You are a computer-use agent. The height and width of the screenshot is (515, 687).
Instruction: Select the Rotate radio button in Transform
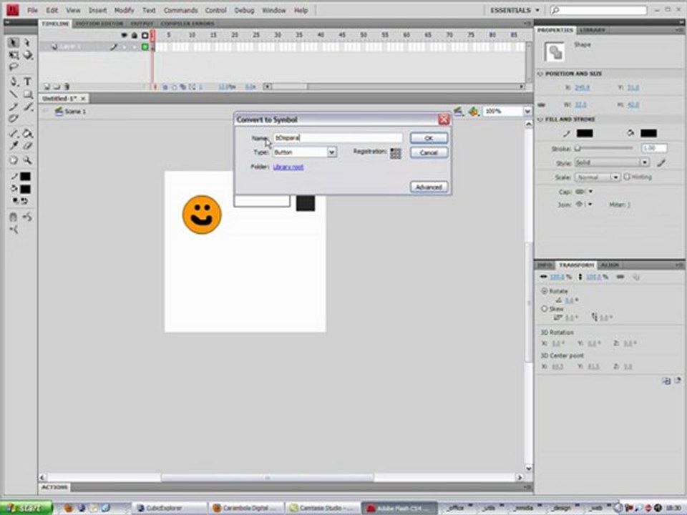click(544, 291)
